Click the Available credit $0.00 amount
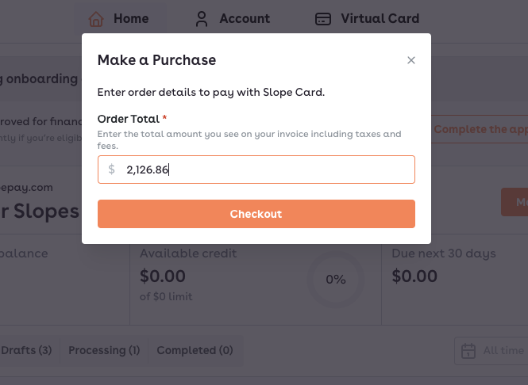This screenshot has height=385, width=528. (163, 276)
